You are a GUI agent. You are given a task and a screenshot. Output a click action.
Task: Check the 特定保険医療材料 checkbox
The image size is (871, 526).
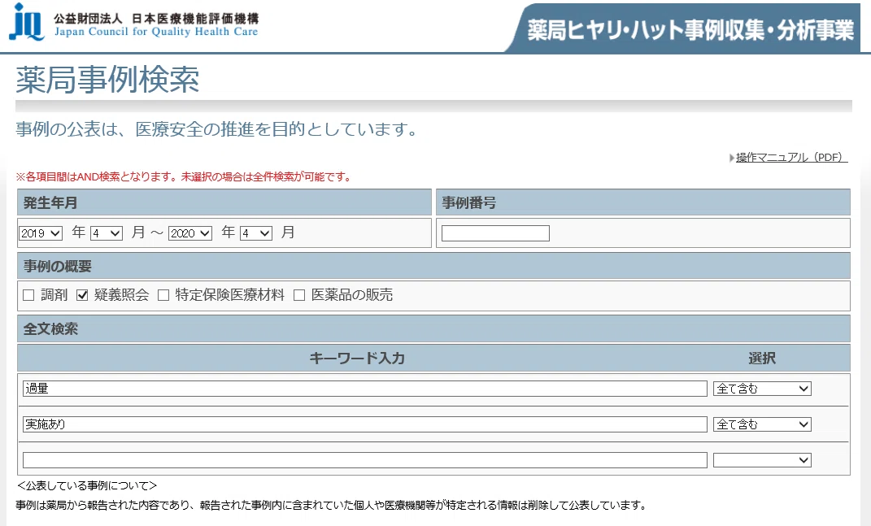tap(163, 295)
